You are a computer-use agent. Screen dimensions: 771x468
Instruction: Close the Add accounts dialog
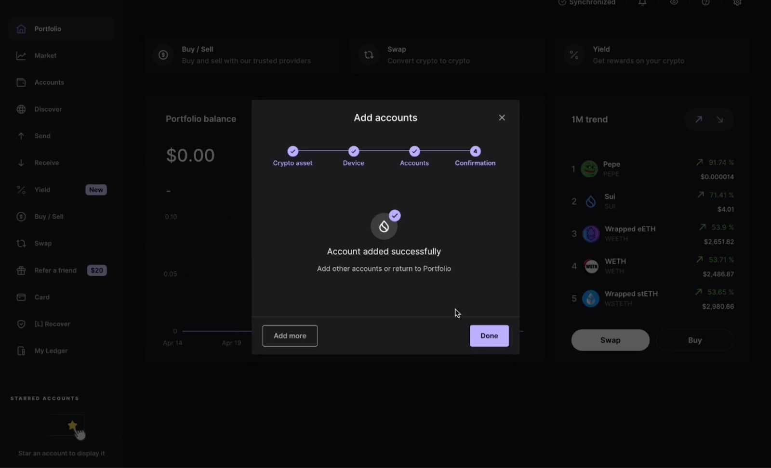[502, 117]
